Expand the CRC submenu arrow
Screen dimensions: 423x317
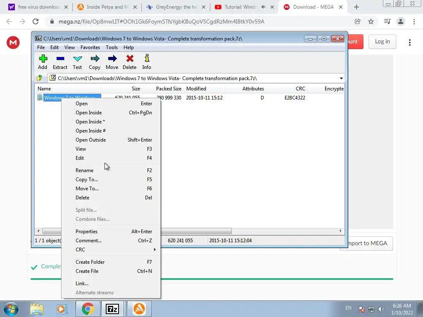coord(154,250)
